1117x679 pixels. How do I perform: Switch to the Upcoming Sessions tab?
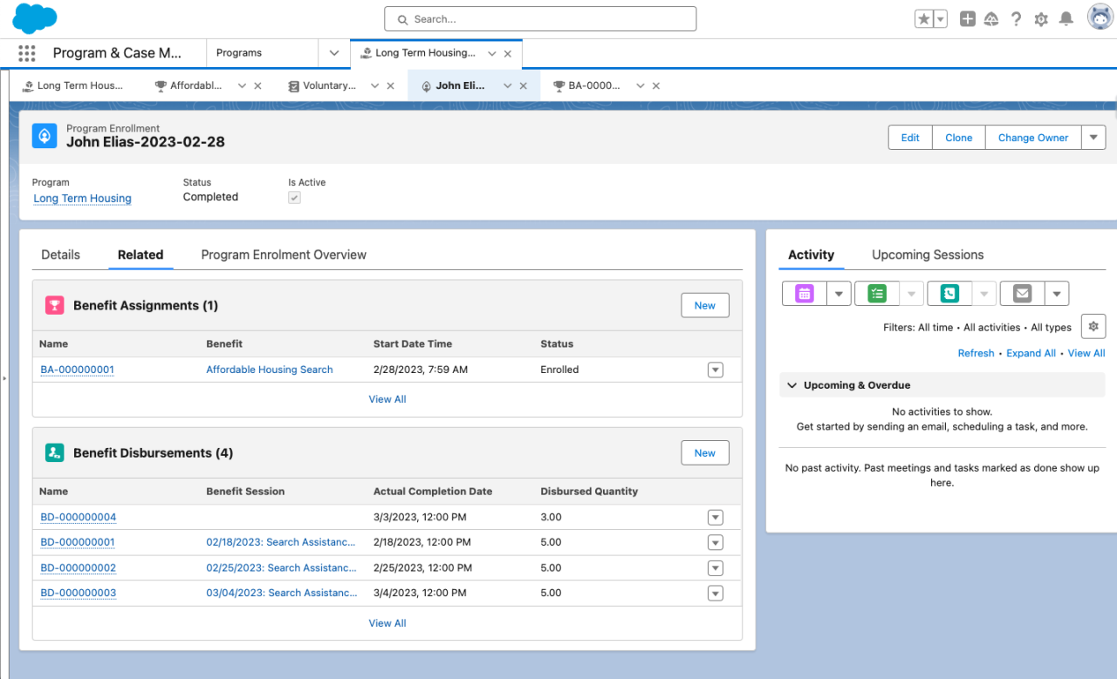928,255
